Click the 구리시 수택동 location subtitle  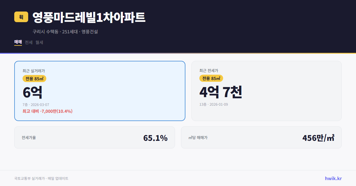tap(46, 32)
